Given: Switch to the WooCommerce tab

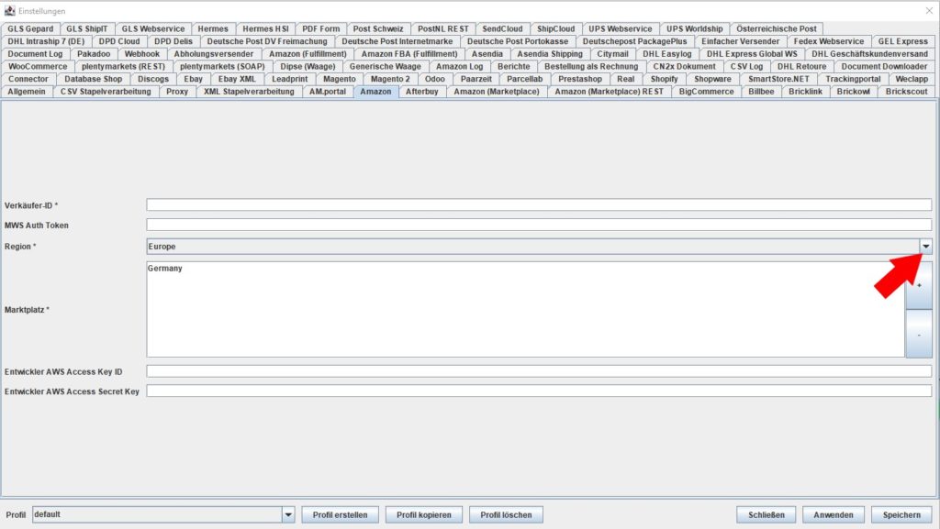Looking at the screenshot, I should point(38,66).
